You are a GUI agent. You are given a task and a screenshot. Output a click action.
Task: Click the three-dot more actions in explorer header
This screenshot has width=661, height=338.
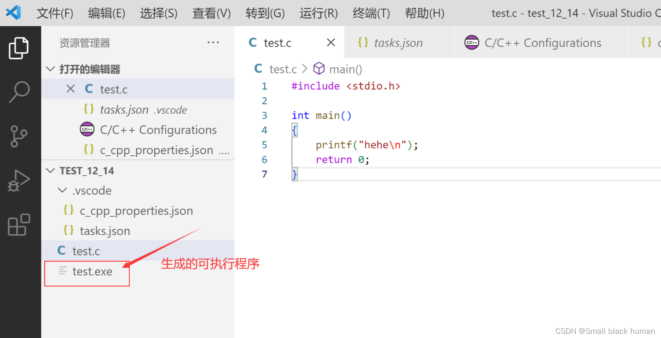pyautogui.click(x=213, y=43)
